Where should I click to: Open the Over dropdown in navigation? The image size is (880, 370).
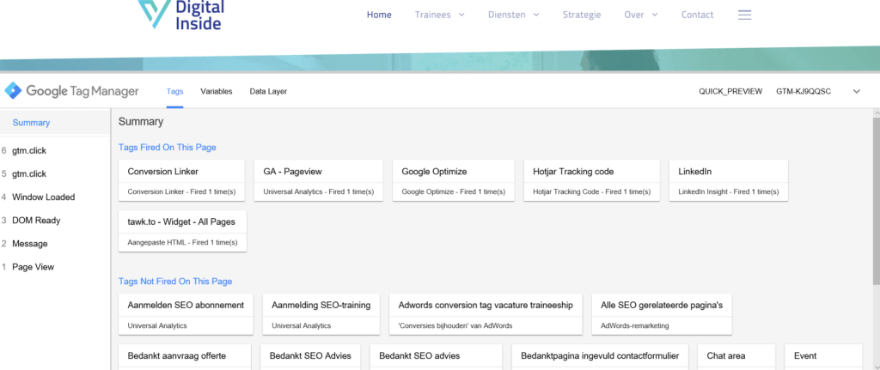pos(641,15)
